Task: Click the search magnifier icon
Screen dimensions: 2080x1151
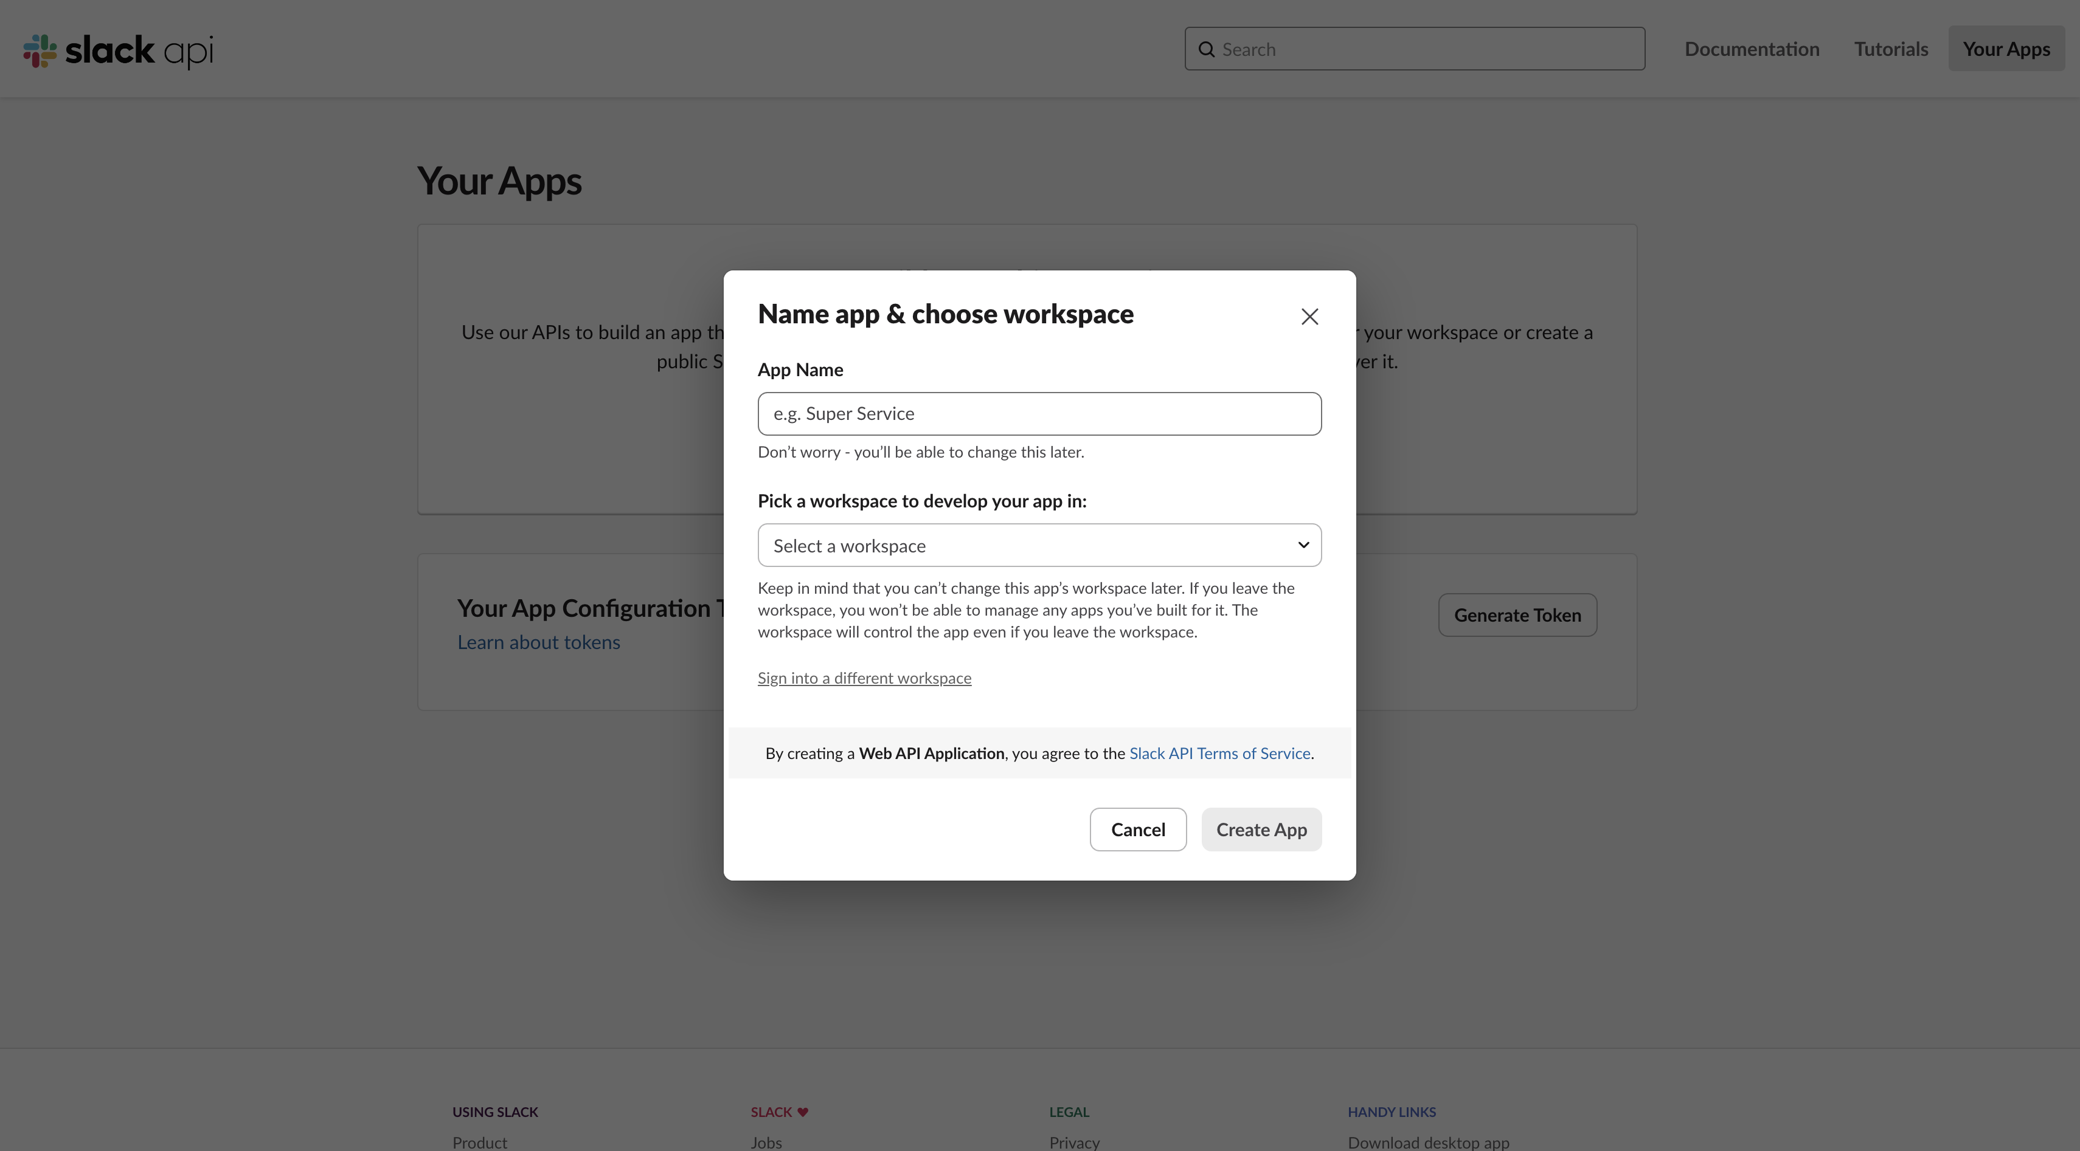Action: 1206,49
